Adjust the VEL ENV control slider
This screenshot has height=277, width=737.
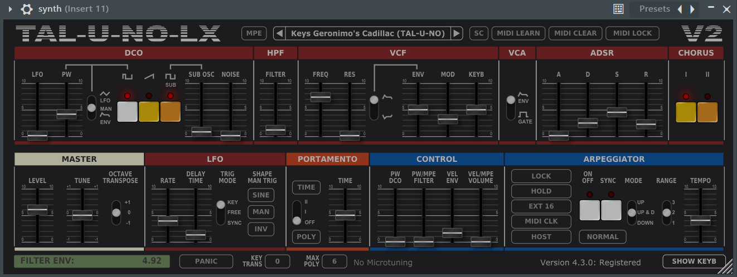click(452, 233)
